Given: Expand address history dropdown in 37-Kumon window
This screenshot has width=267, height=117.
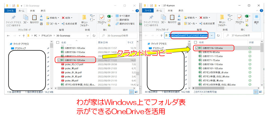Looking at the screenshot, I should pos(212,36).
